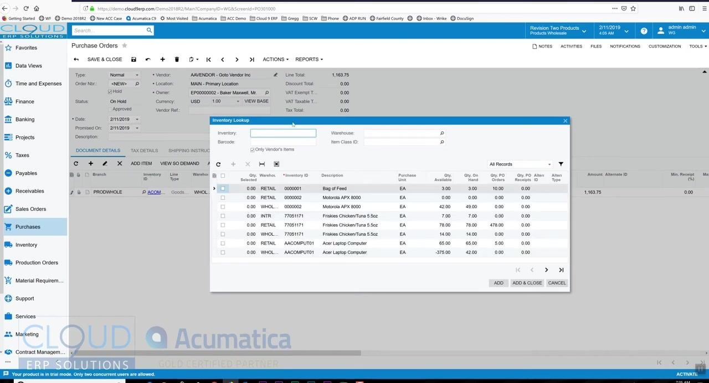Check the Bag of Feed row
Image resolution: width=709 pixels, height=383 pixels.
223,189
